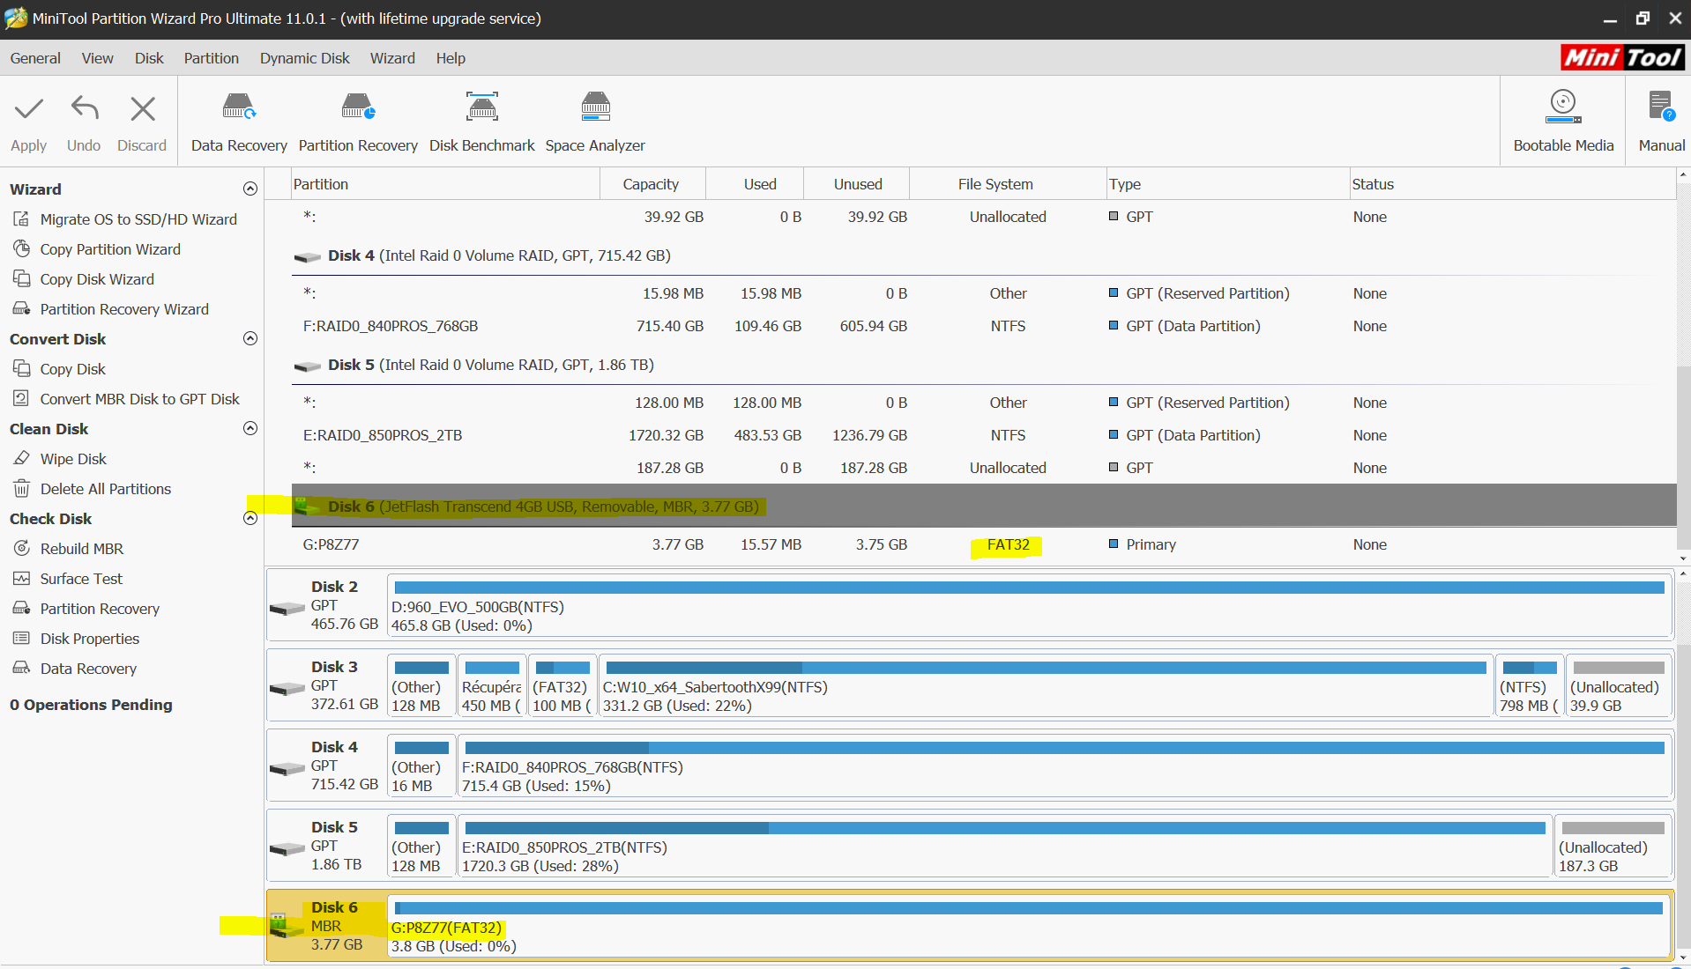Open the Wizard menu

pos(392,58)
